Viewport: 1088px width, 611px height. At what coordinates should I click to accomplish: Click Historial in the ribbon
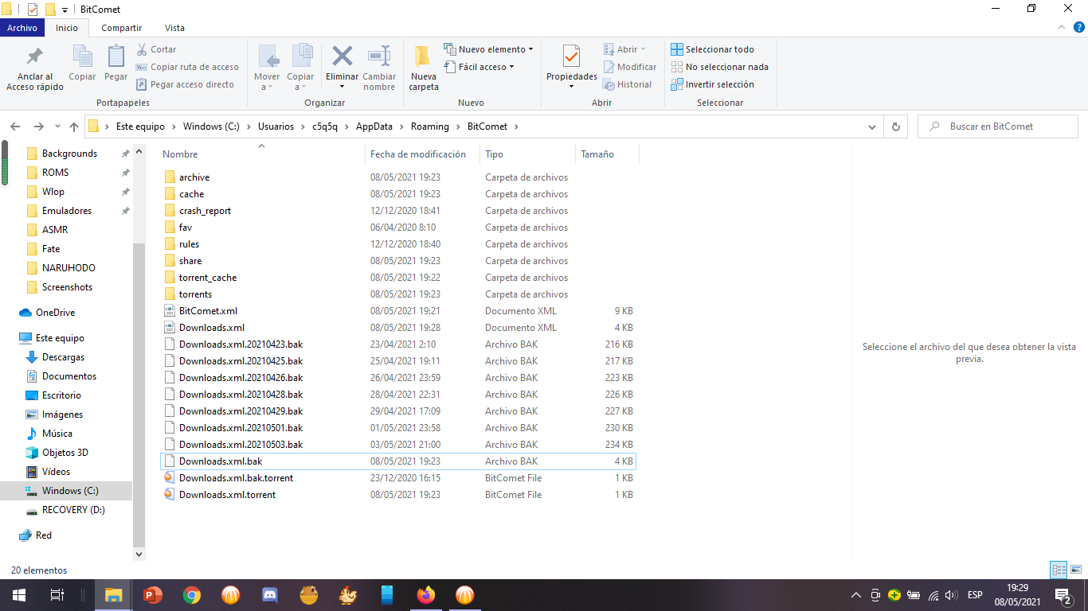coord(628,84)
